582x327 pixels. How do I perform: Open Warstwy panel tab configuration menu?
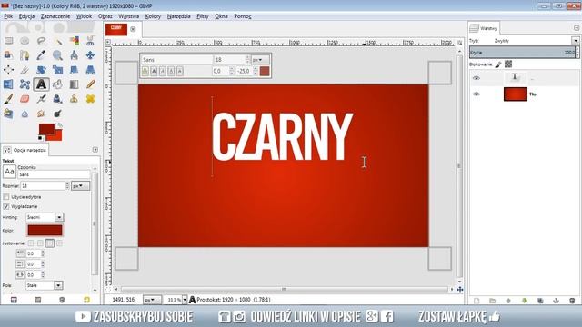(576, 28)
